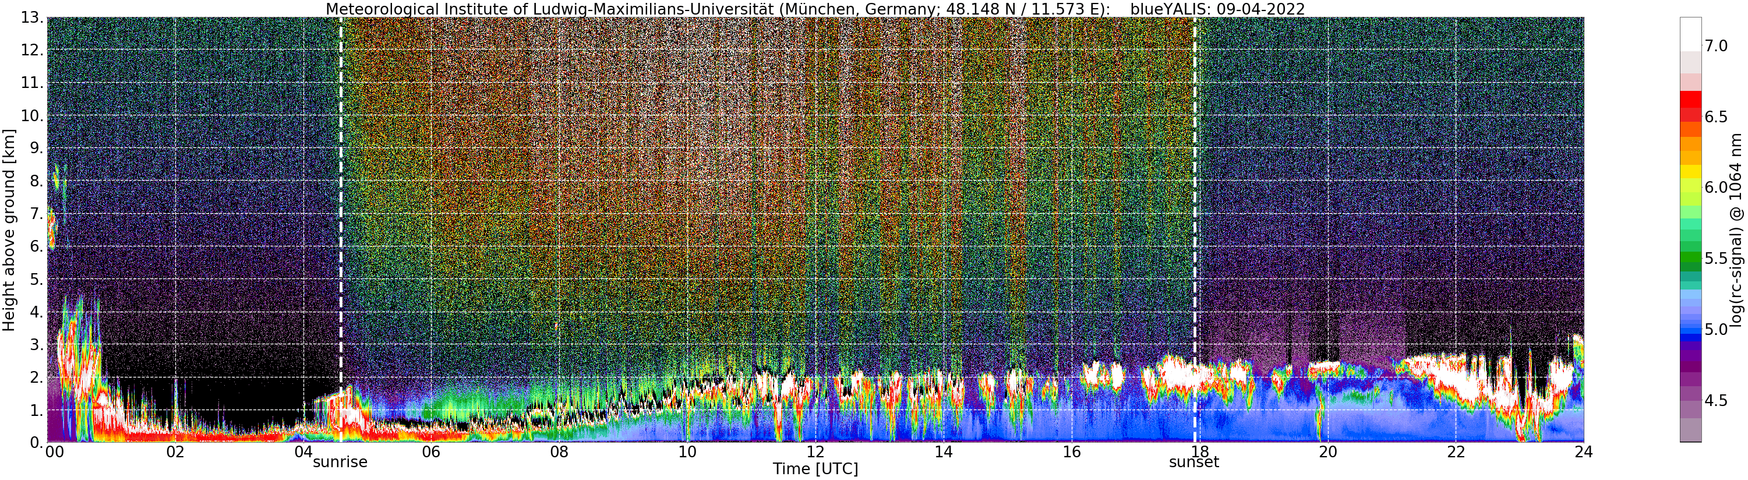
Task: Click the '2.' height tick label
Action: 37,377
